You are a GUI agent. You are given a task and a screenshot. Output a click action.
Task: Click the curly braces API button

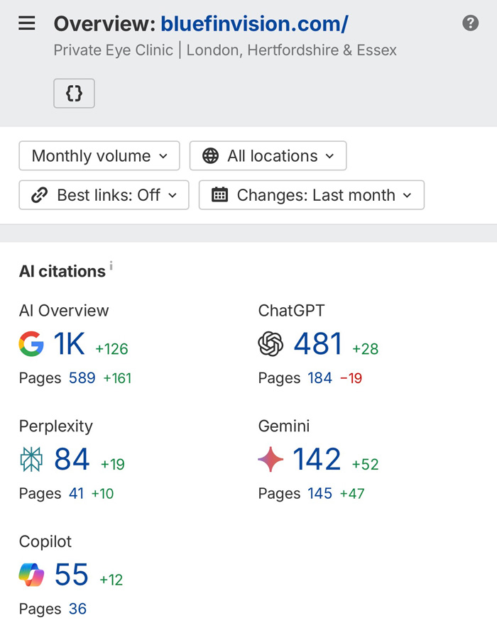coord(74,94)
